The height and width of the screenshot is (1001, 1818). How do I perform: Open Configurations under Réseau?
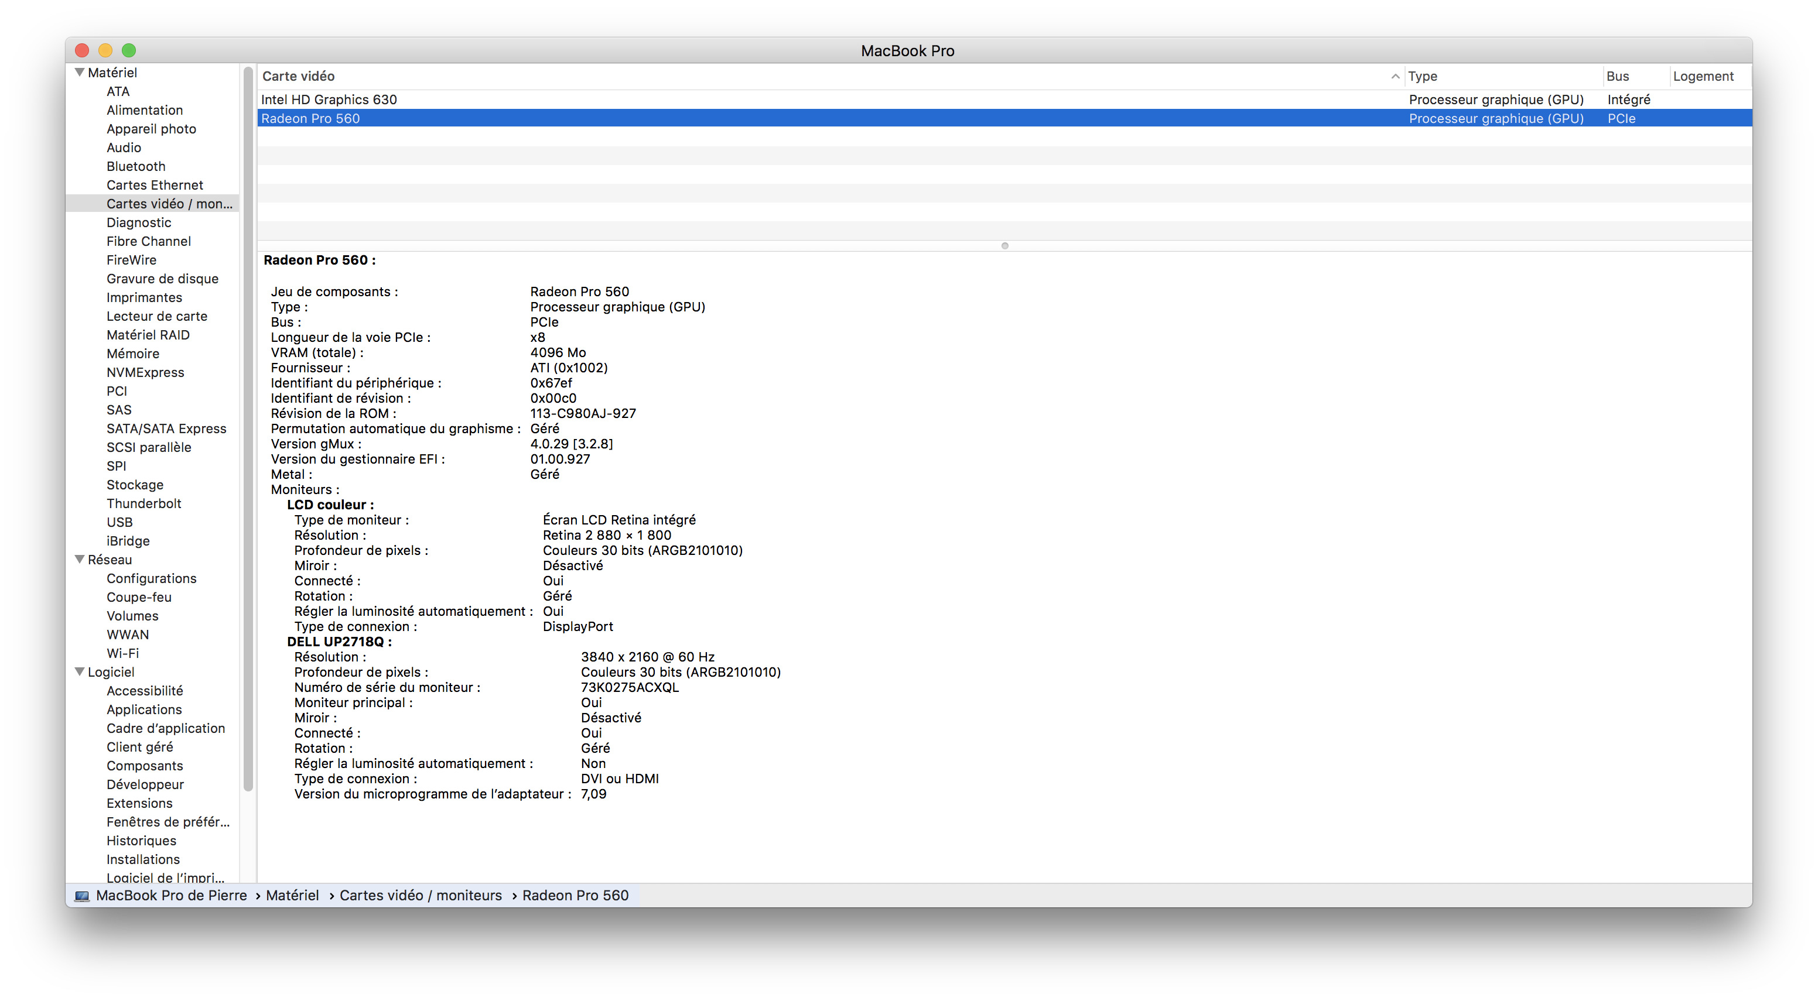[151, 578]
